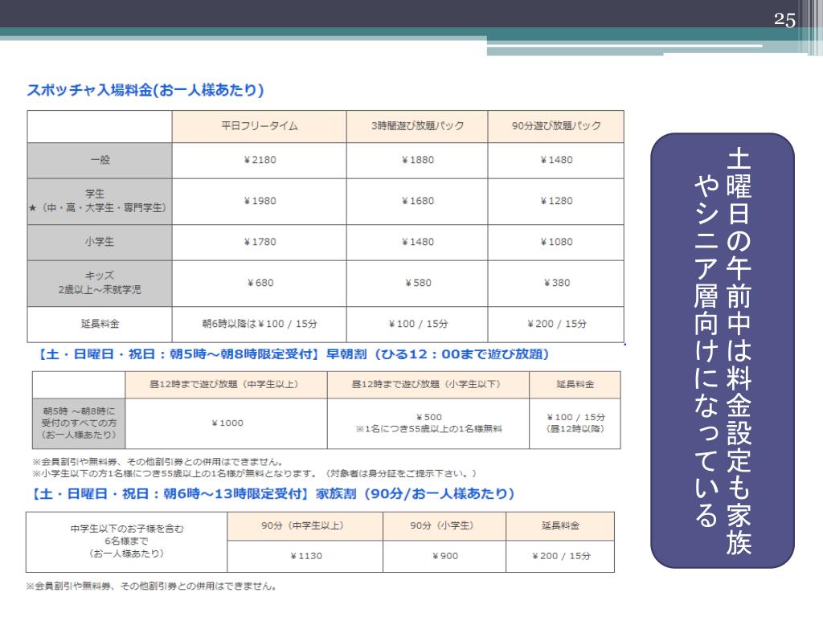
Task: Select the 朝5時～朝8時に受付のすべての方 row label
Action: click(x=79, y=423)
